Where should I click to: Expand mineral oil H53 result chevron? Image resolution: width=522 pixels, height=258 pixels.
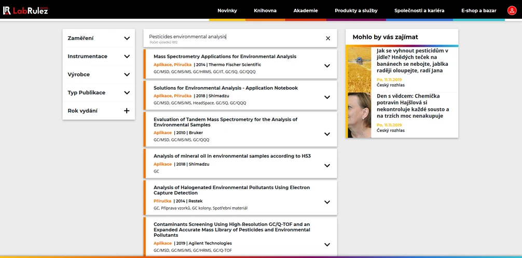[327, 166]
